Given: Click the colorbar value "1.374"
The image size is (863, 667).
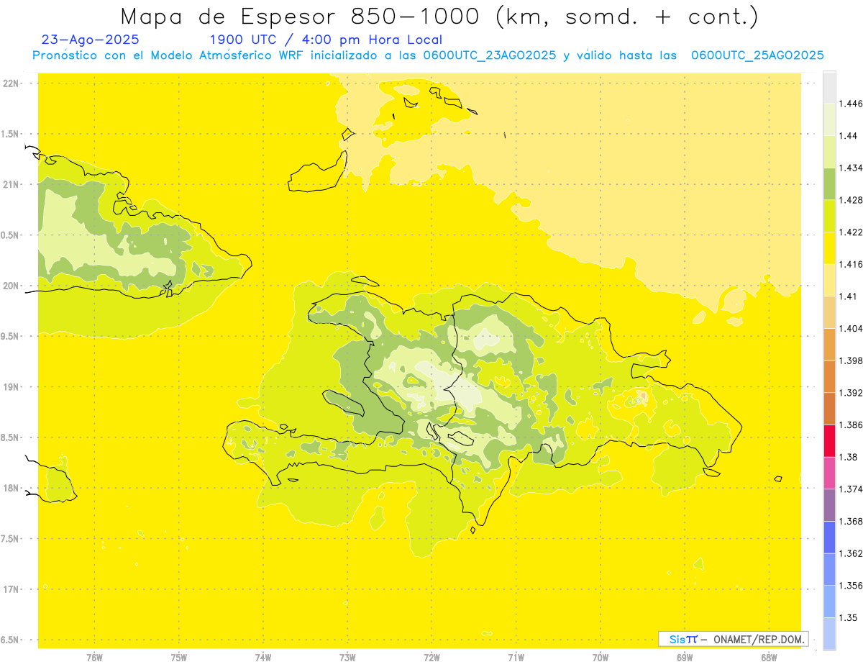Looking at the screenshot, I should (x=851, y=489).
